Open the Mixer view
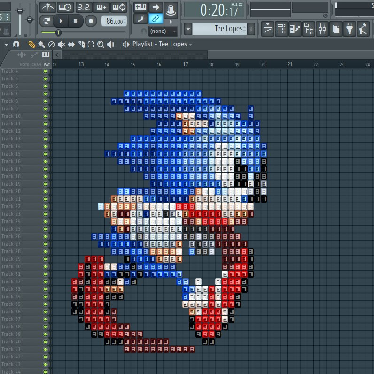The width and height of the screenshot is (374, 374). 322,29
